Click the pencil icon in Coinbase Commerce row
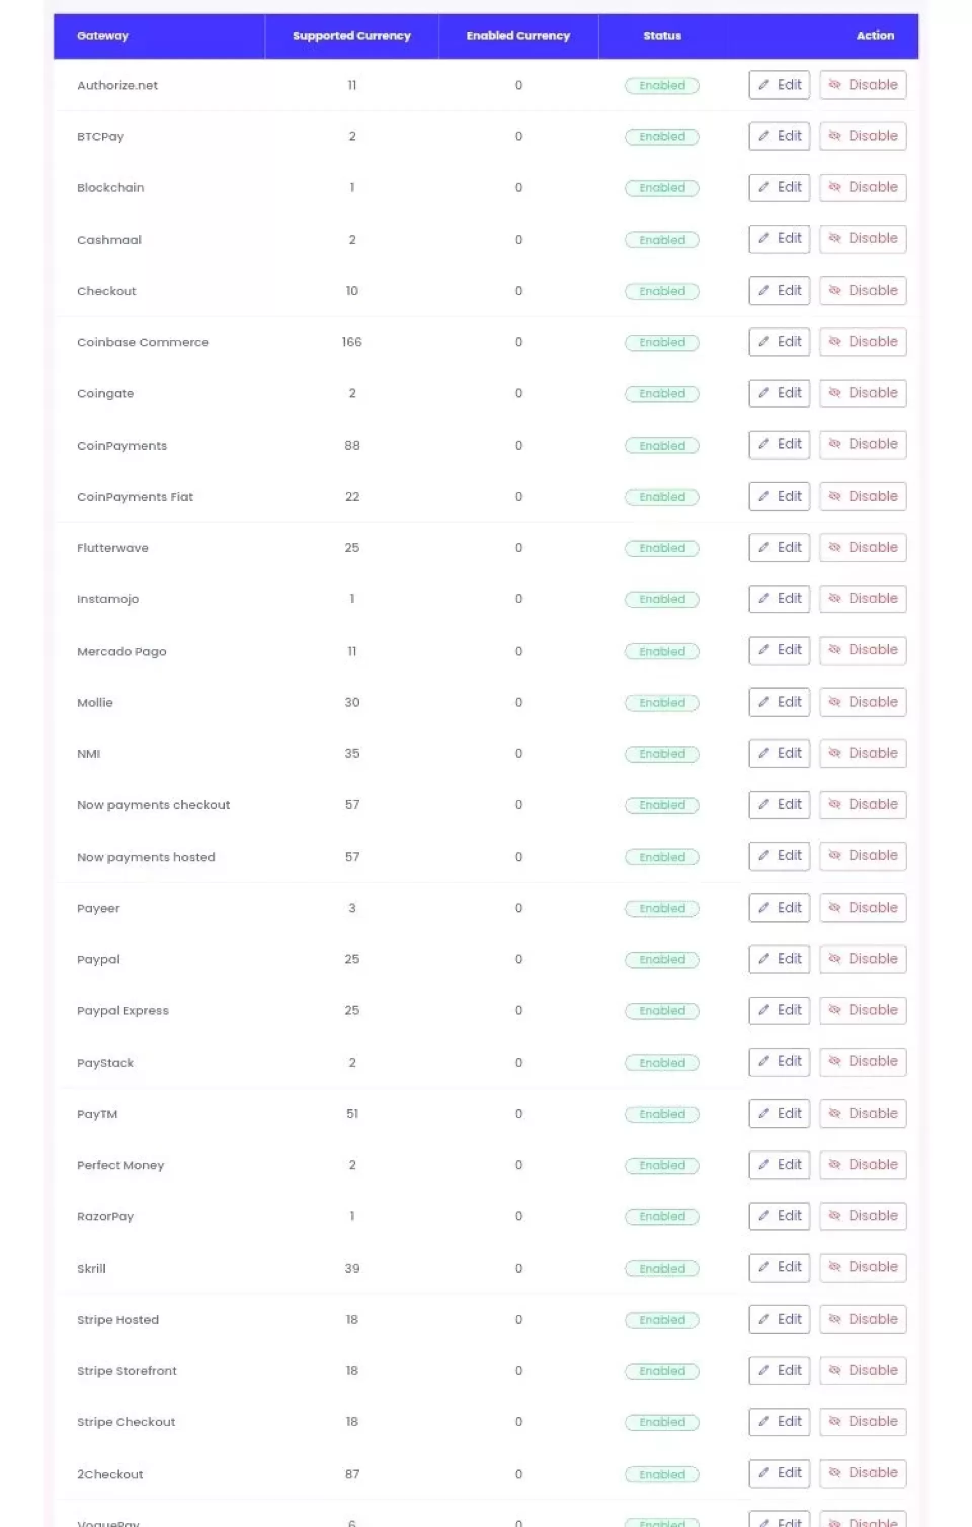 pos(763,342)
